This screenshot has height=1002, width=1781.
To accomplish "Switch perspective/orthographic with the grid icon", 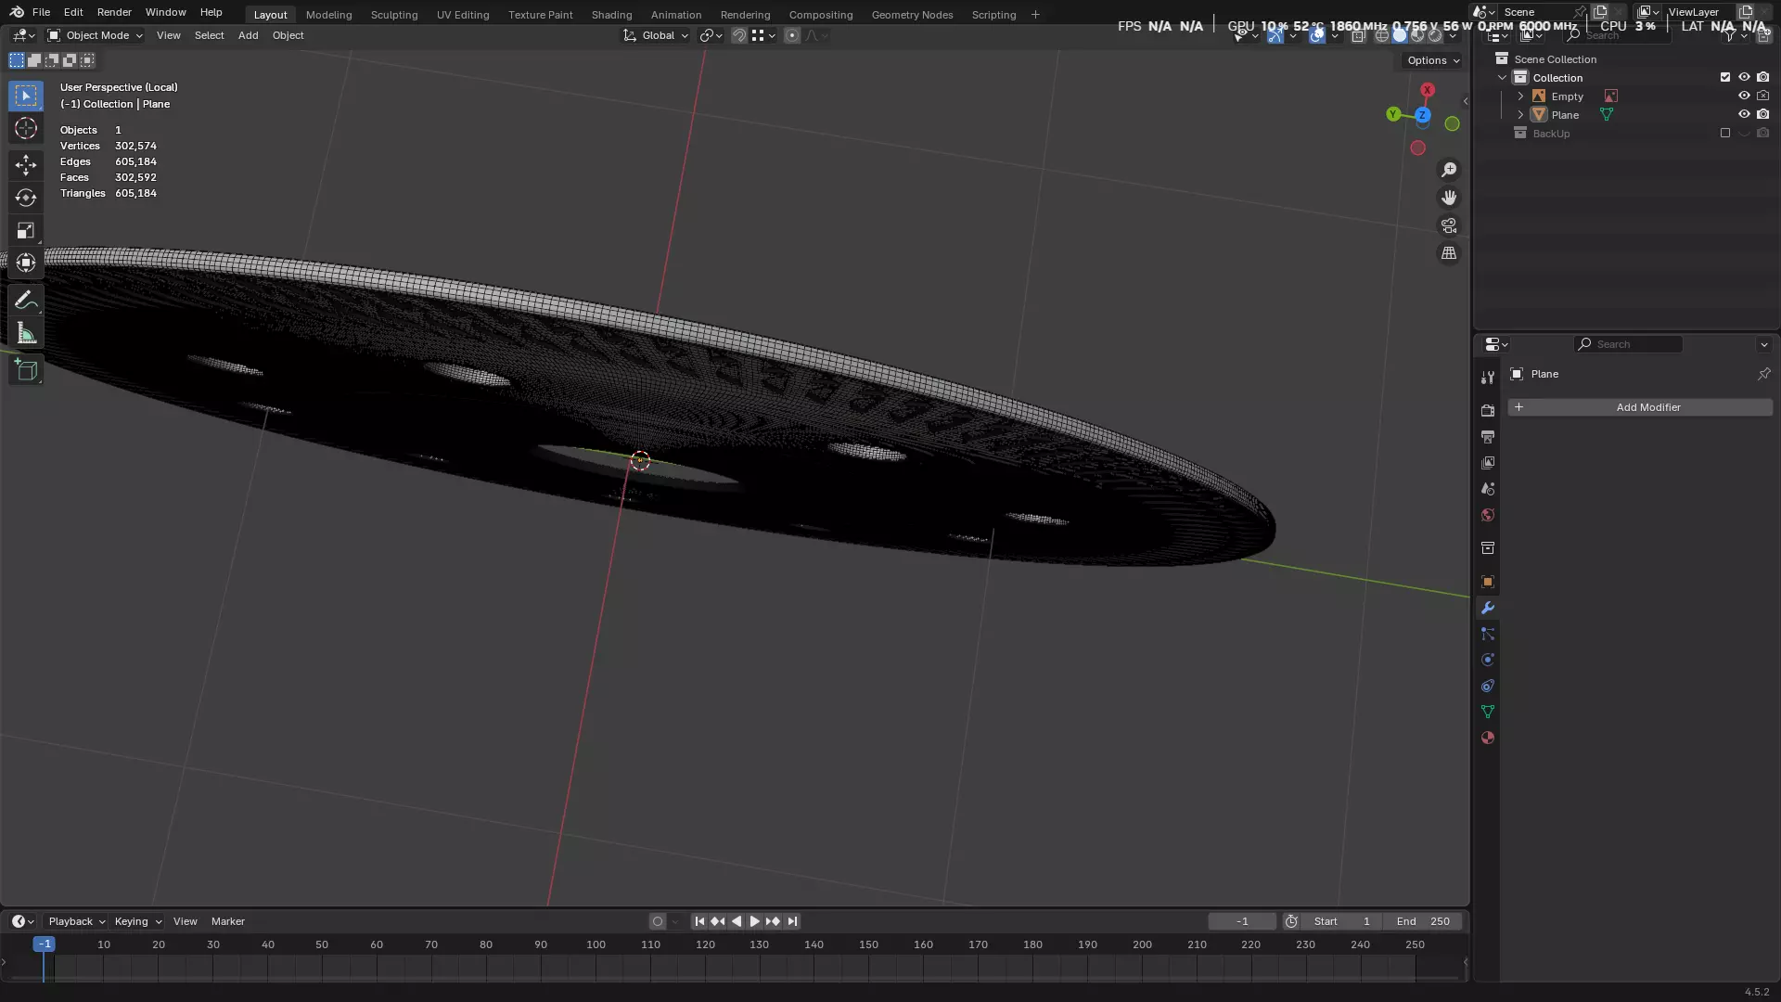I will [x=1449, y=253].
